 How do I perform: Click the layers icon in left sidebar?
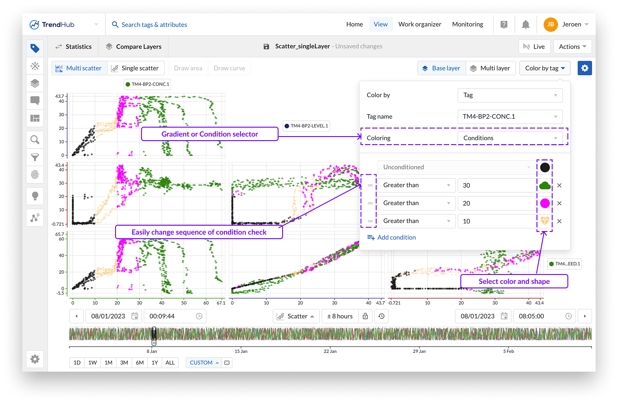(35, 83)
